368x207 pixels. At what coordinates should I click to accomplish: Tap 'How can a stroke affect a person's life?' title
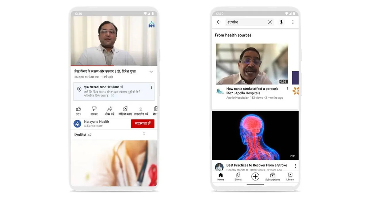[252, 91]
